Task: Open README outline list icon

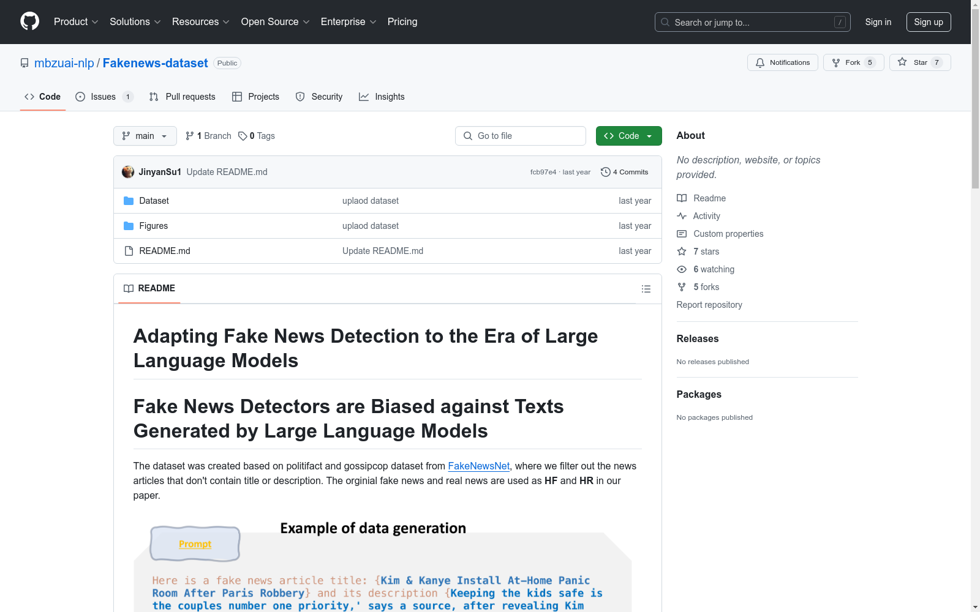Action: click(x=646, y=289)
